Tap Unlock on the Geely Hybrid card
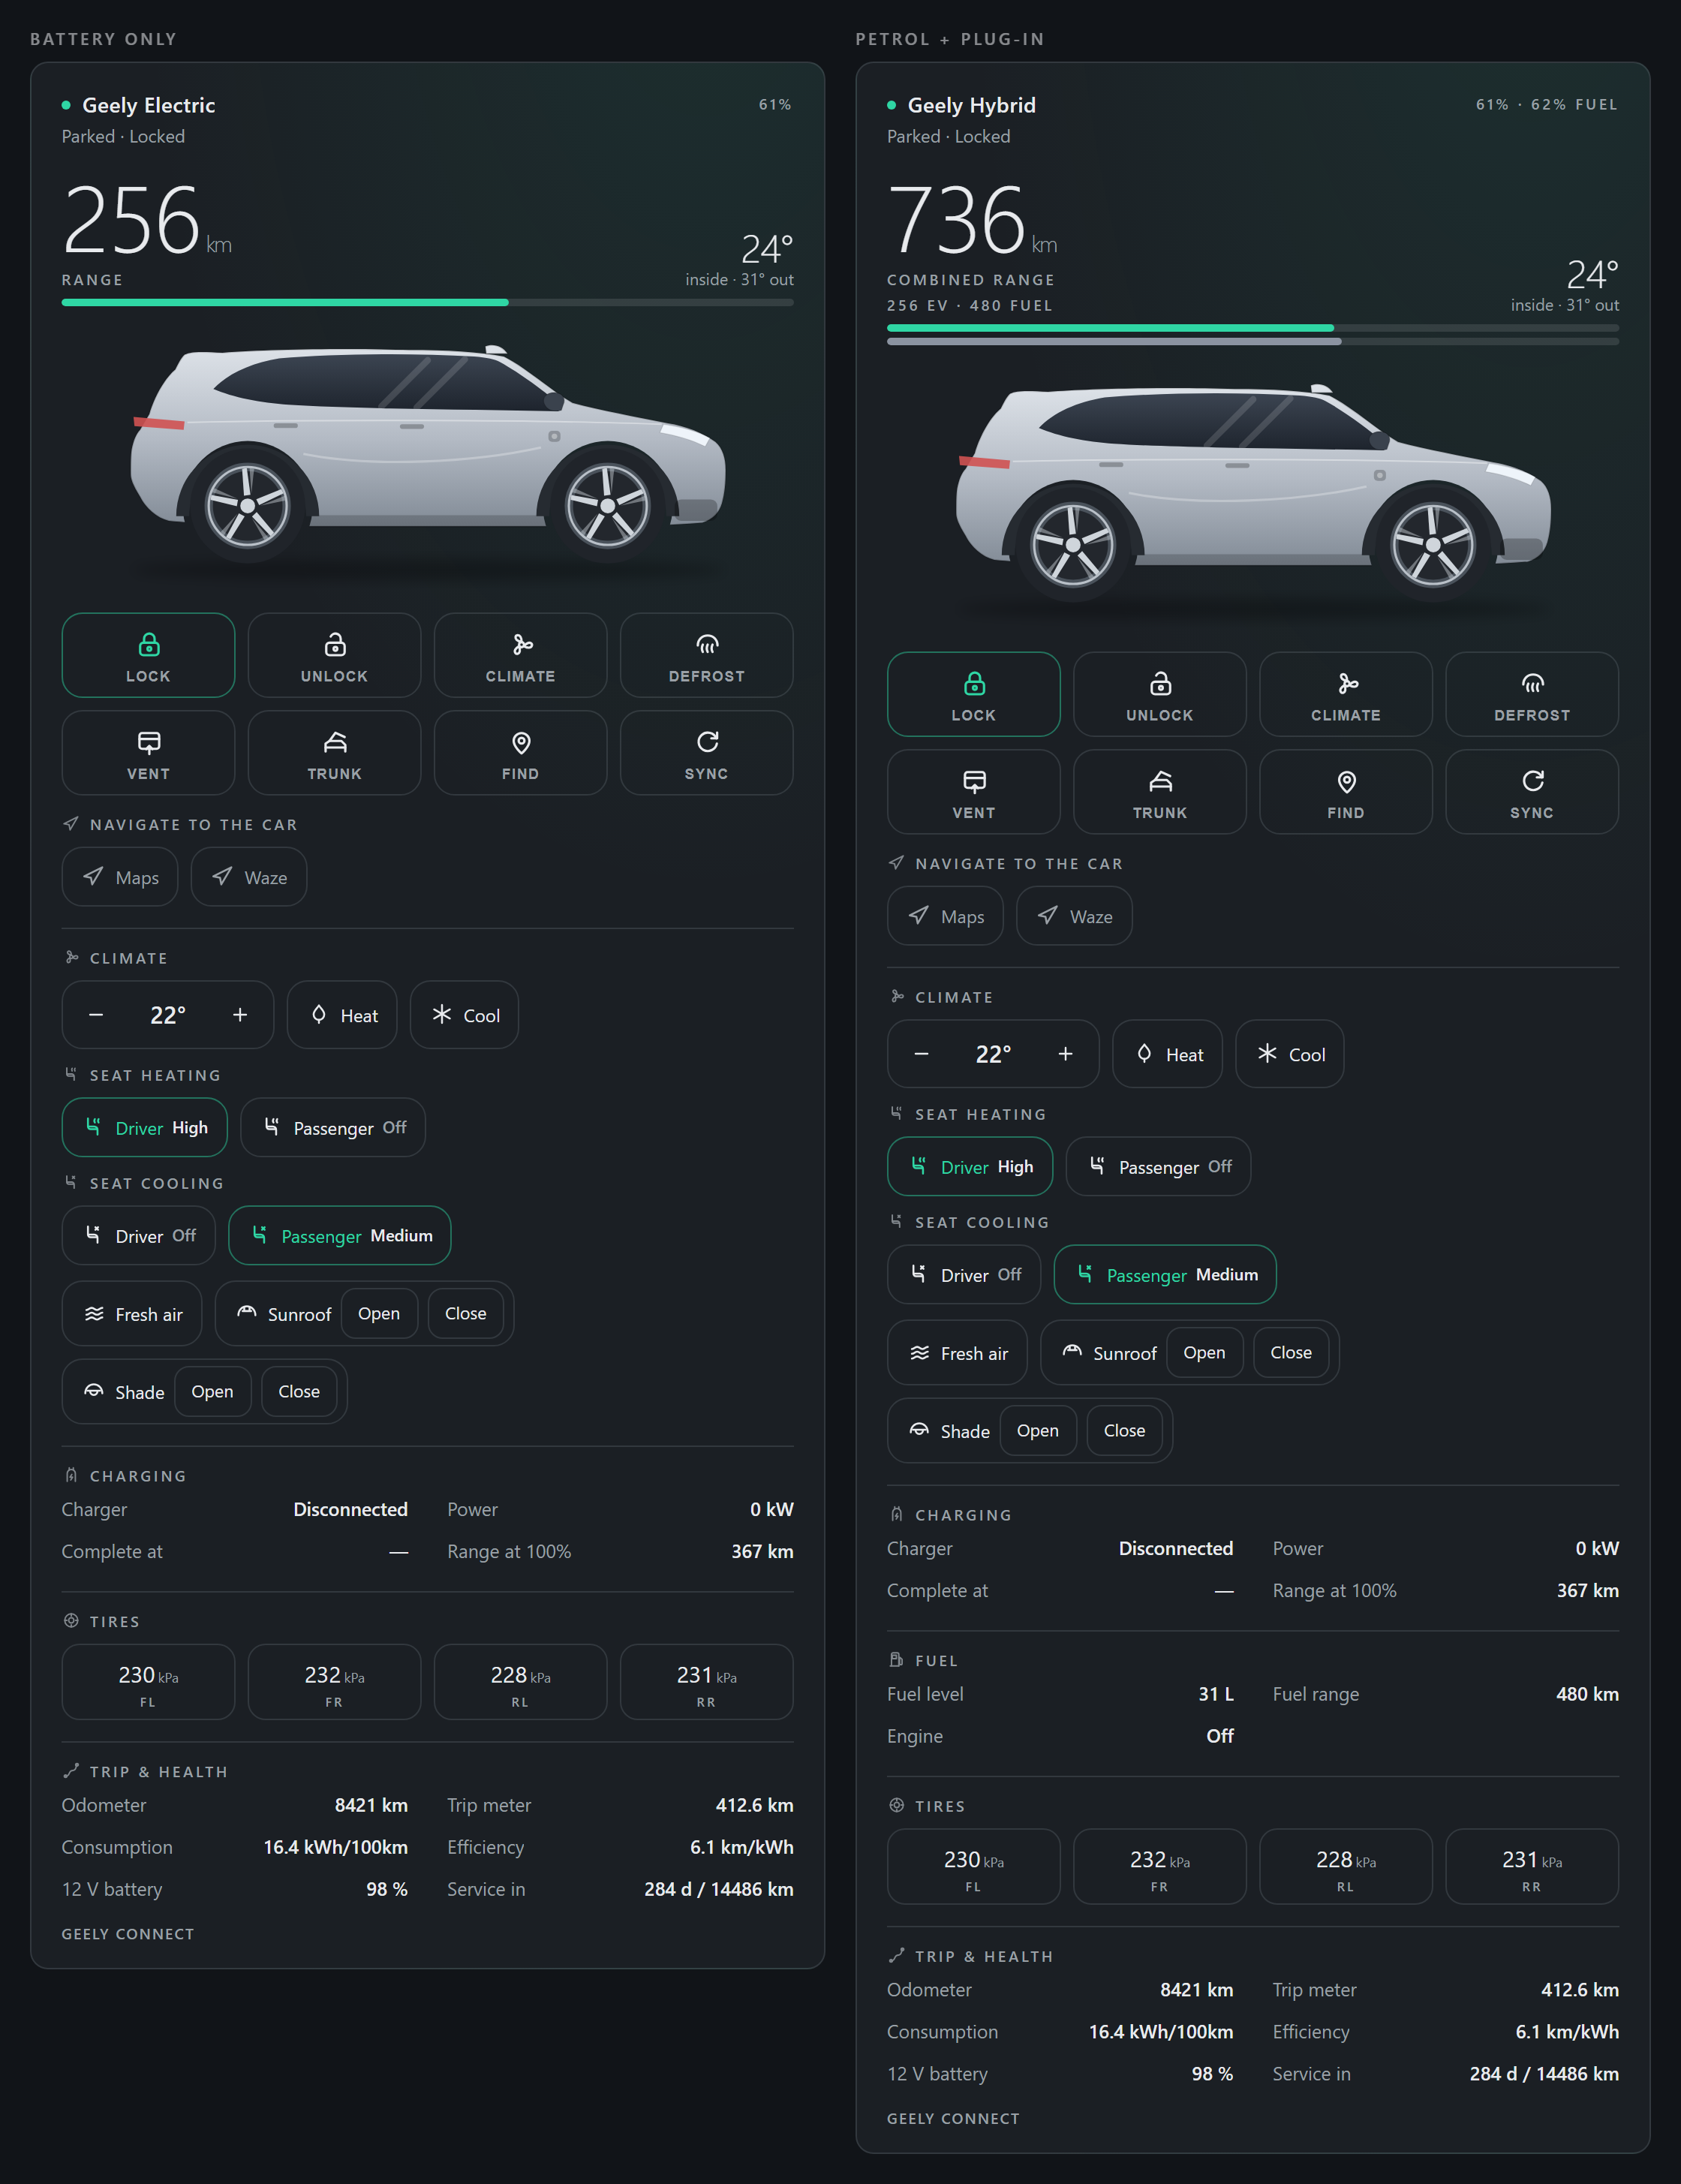Screen dimensions: 1681x2184 (x=1159, y=694)
